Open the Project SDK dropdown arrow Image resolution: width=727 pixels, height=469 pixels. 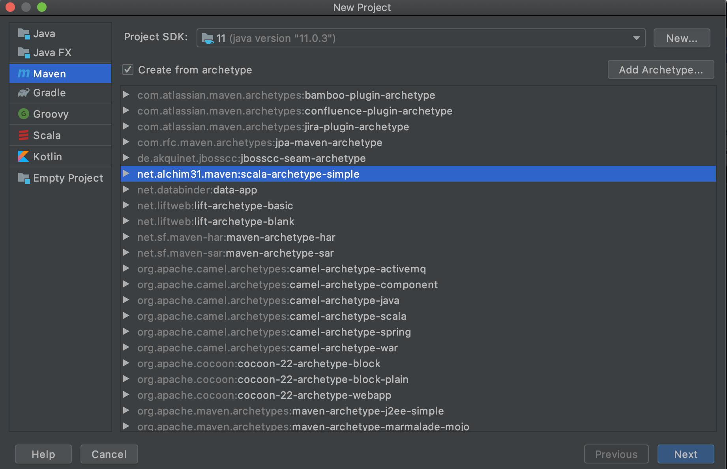tap(636, 38)
